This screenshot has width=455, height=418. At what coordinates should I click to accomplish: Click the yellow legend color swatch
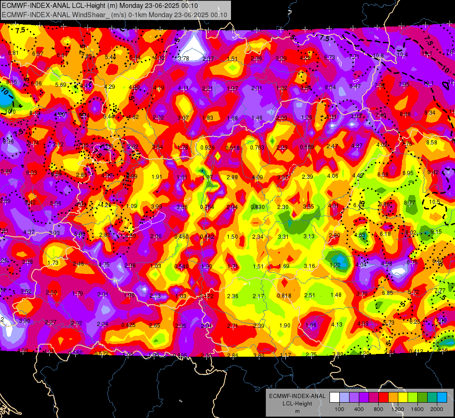[x=403, y=397]
